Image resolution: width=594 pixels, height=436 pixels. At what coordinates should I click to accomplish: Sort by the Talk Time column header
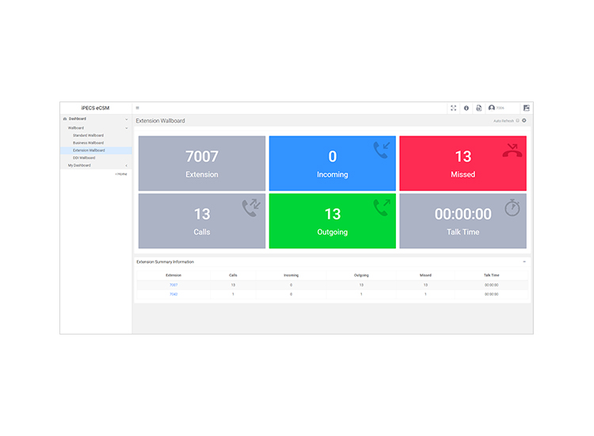491,275
